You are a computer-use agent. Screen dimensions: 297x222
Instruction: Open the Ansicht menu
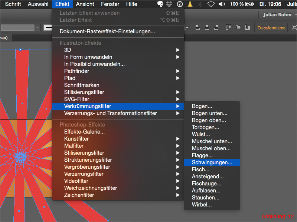(x=85, y=4)
